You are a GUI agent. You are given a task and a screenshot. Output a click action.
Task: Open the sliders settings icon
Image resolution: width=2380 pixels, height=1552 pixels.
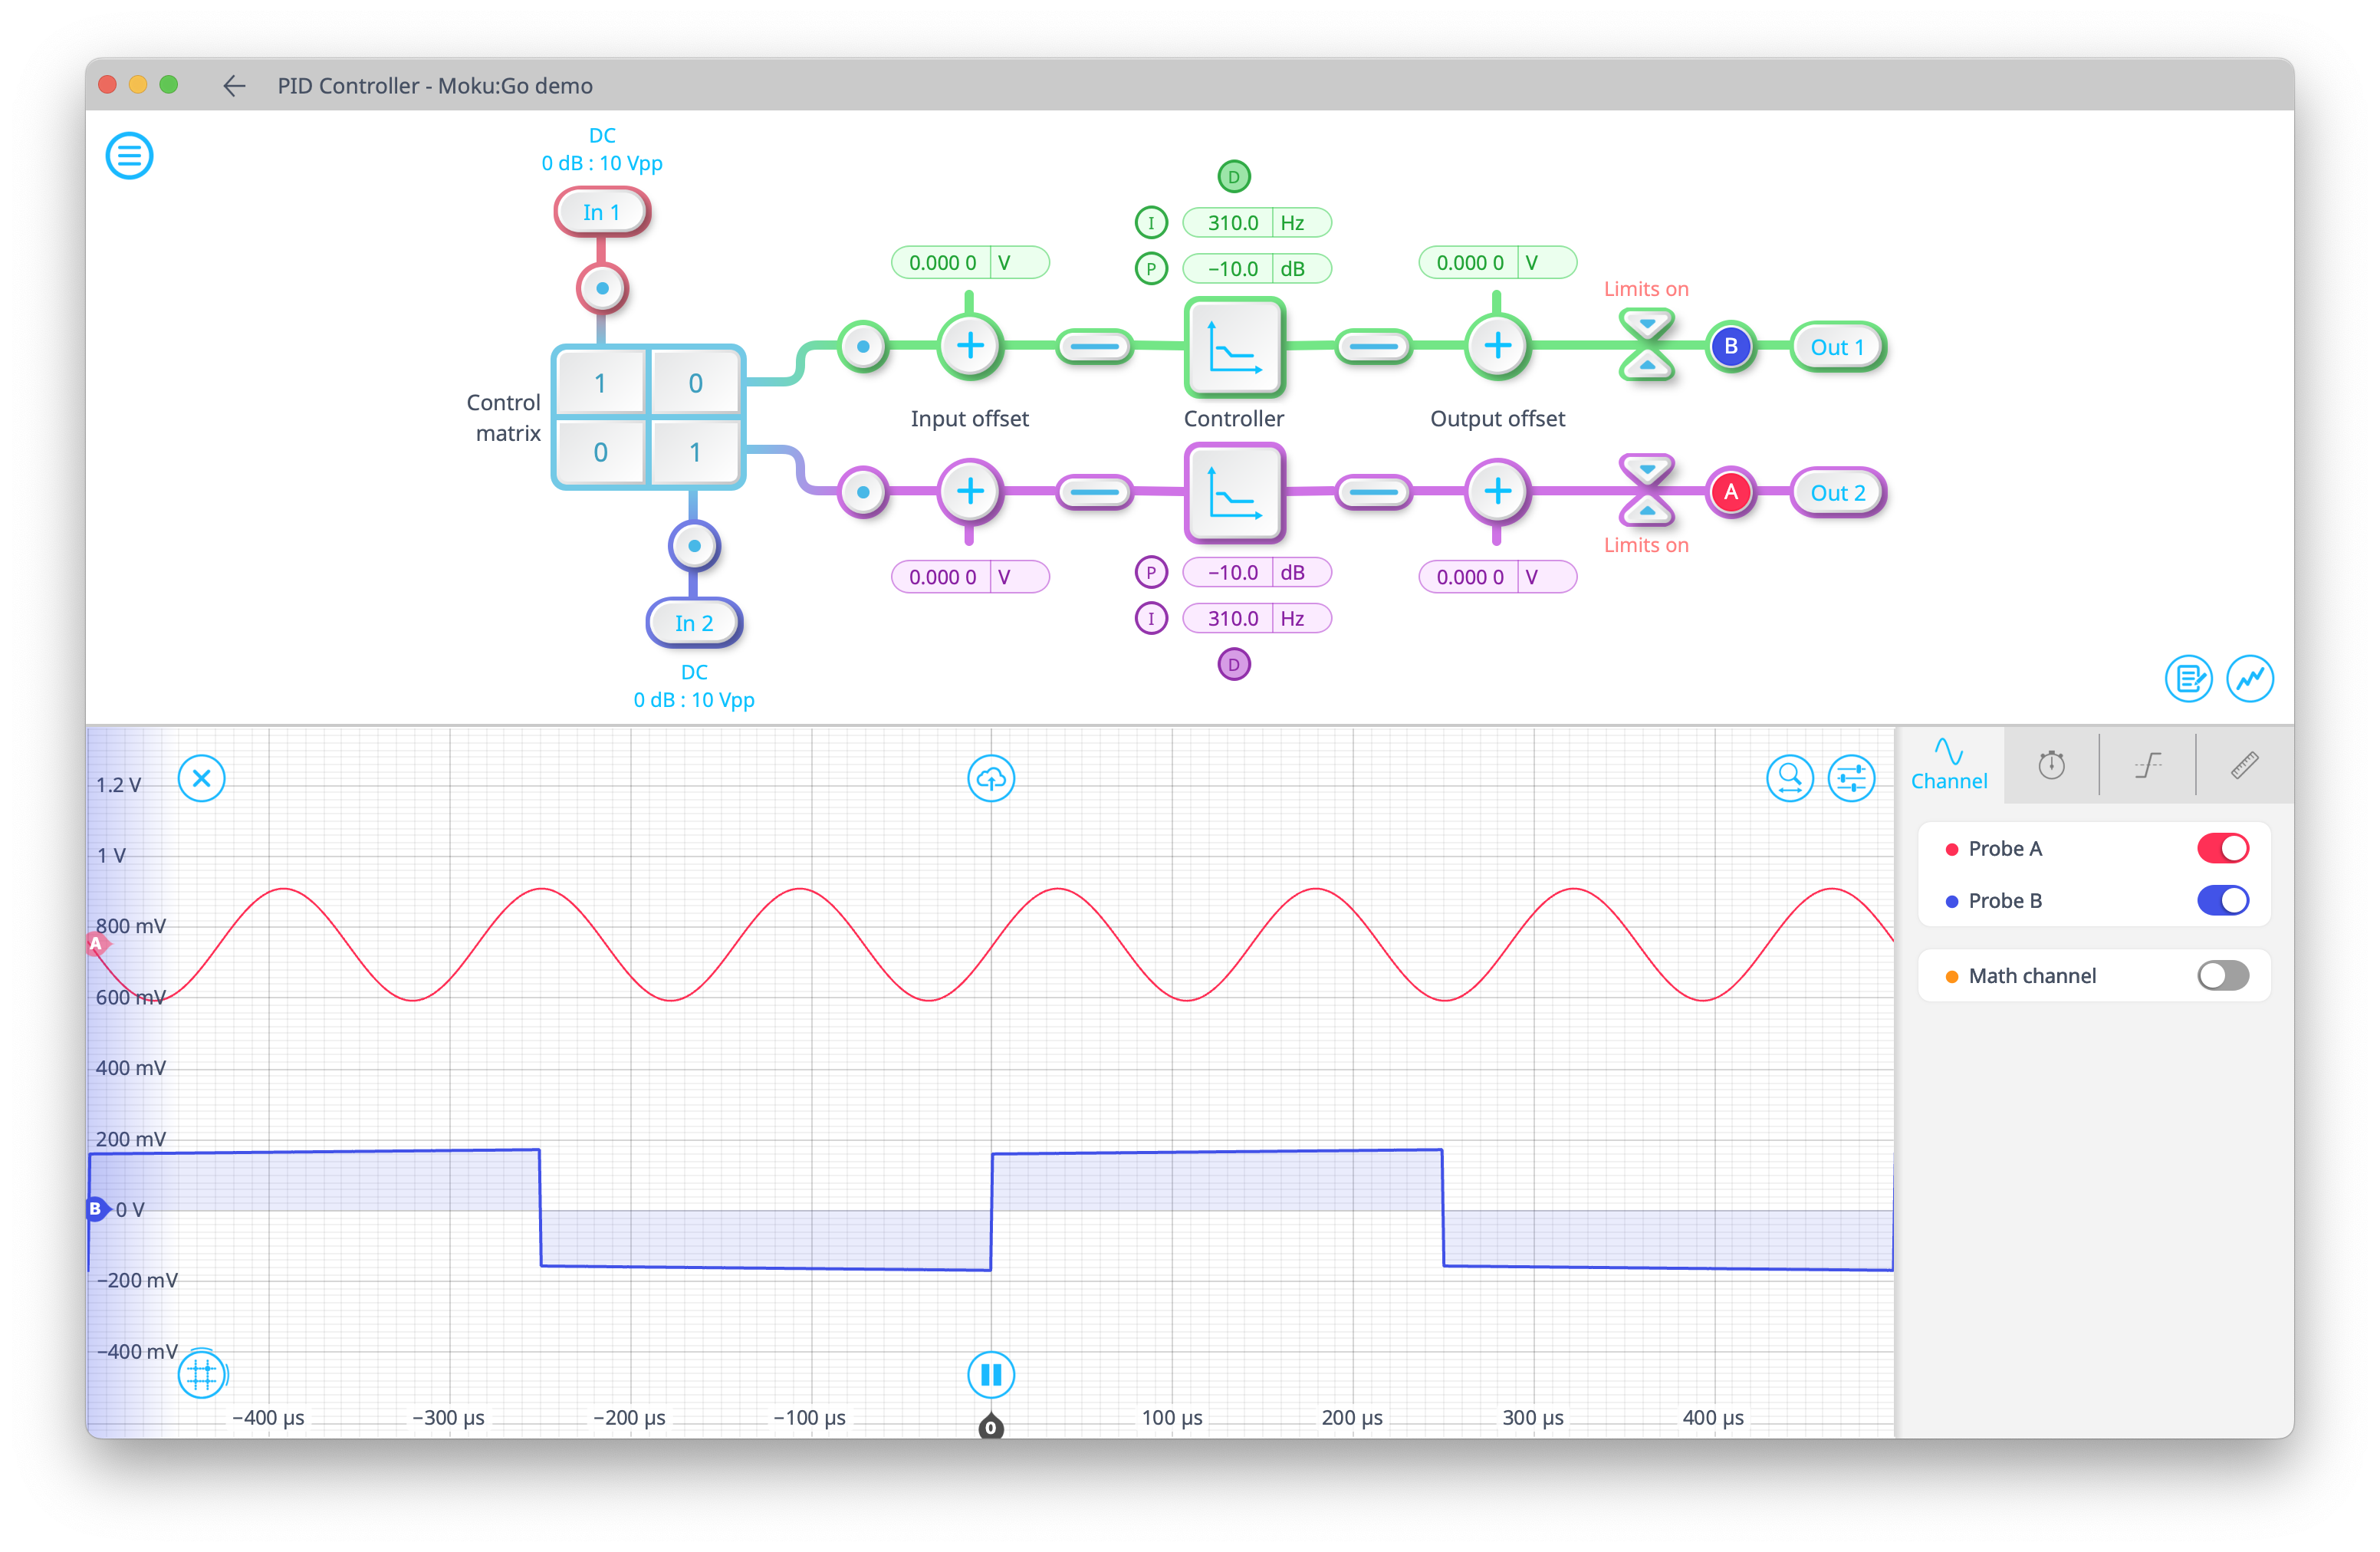[x=1851, y=779]
